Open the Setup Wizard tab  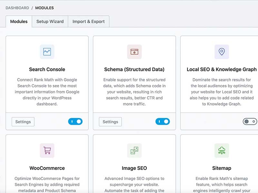coord(50,22)
